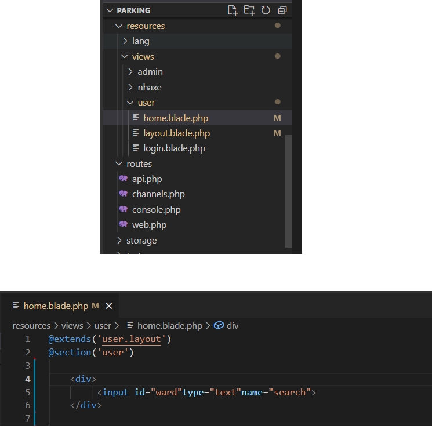
Task: Close the home.blade.php editor tab
Action: coord(108,306)
